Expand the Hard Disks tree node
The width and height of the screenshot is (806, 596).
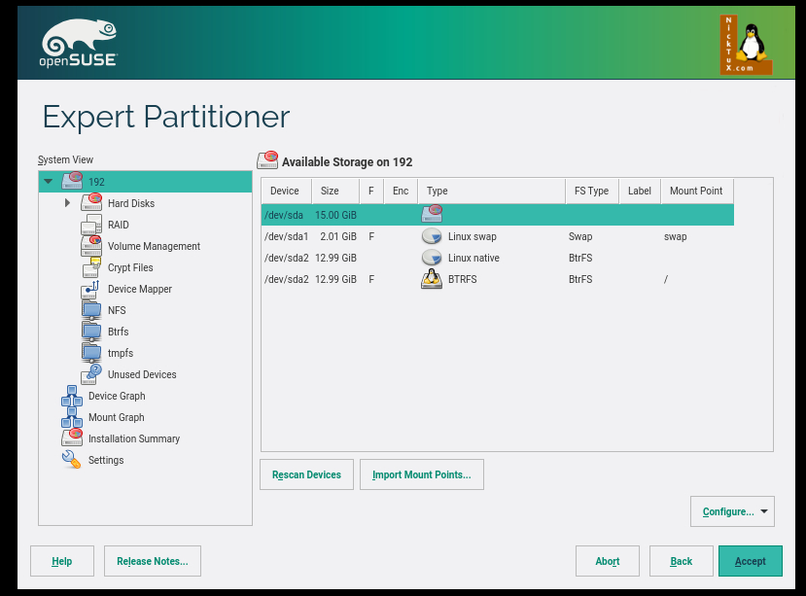(x=67, y=203)
